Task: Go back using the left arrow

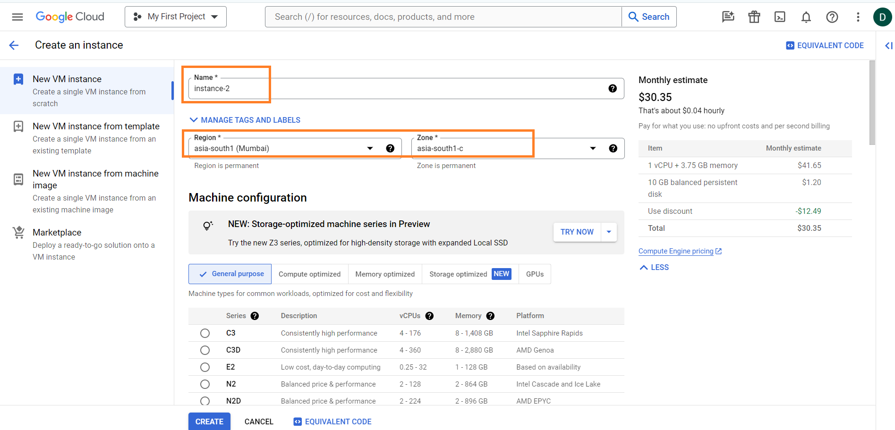Action: tap(14, 45)
